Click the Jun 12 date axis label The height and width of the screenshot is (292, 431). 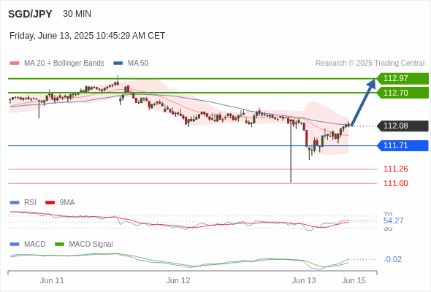click(178, 281)
